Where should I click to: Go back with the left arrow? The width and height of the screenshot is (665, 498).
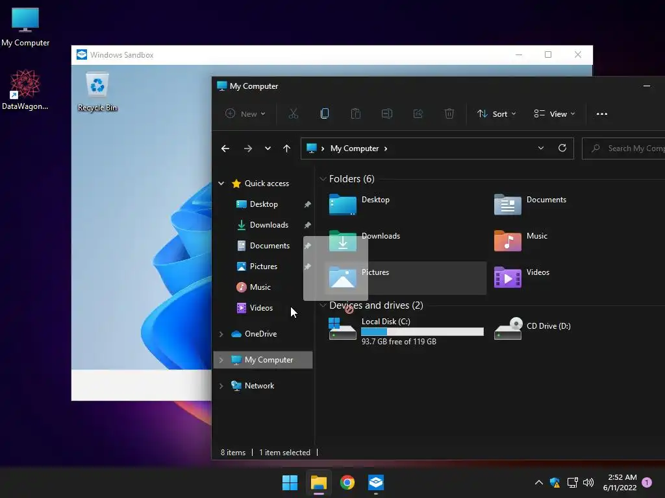click(x=225, y=148)
